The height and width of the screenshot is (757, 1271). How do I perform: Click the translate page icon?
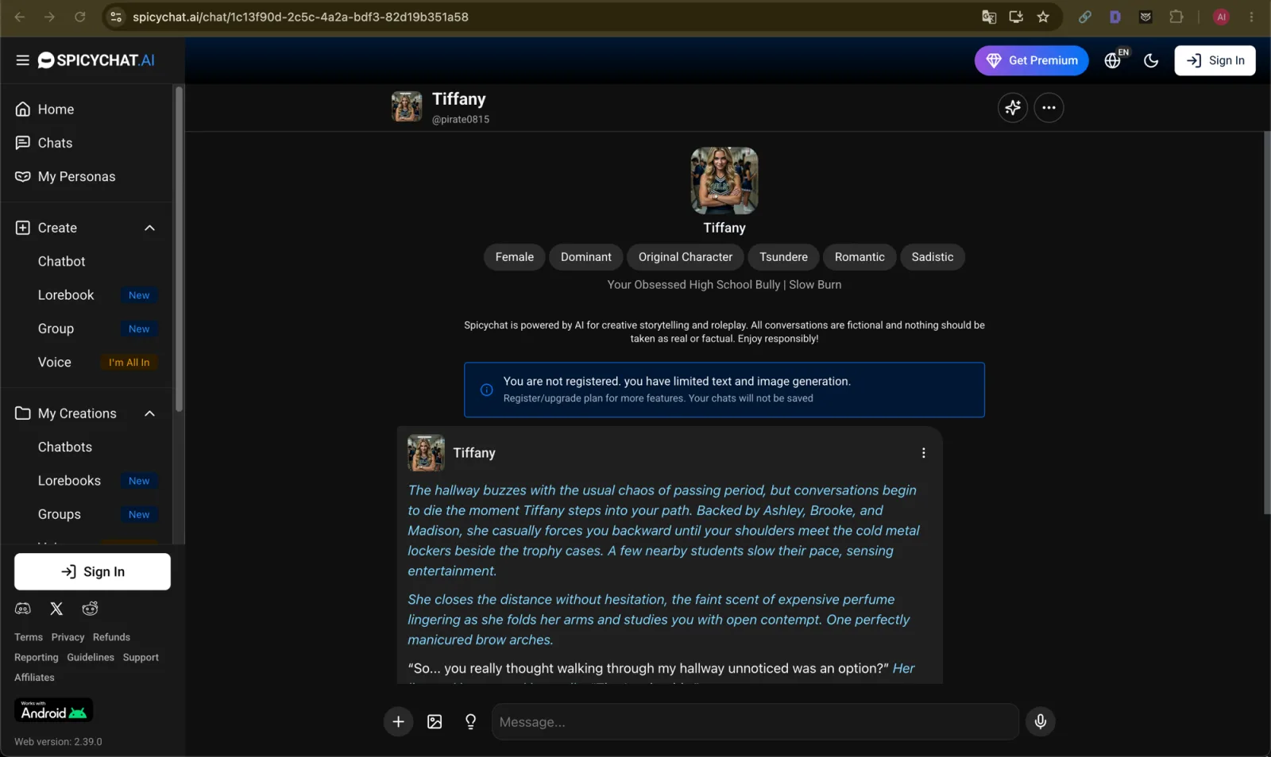coord(989,17)
